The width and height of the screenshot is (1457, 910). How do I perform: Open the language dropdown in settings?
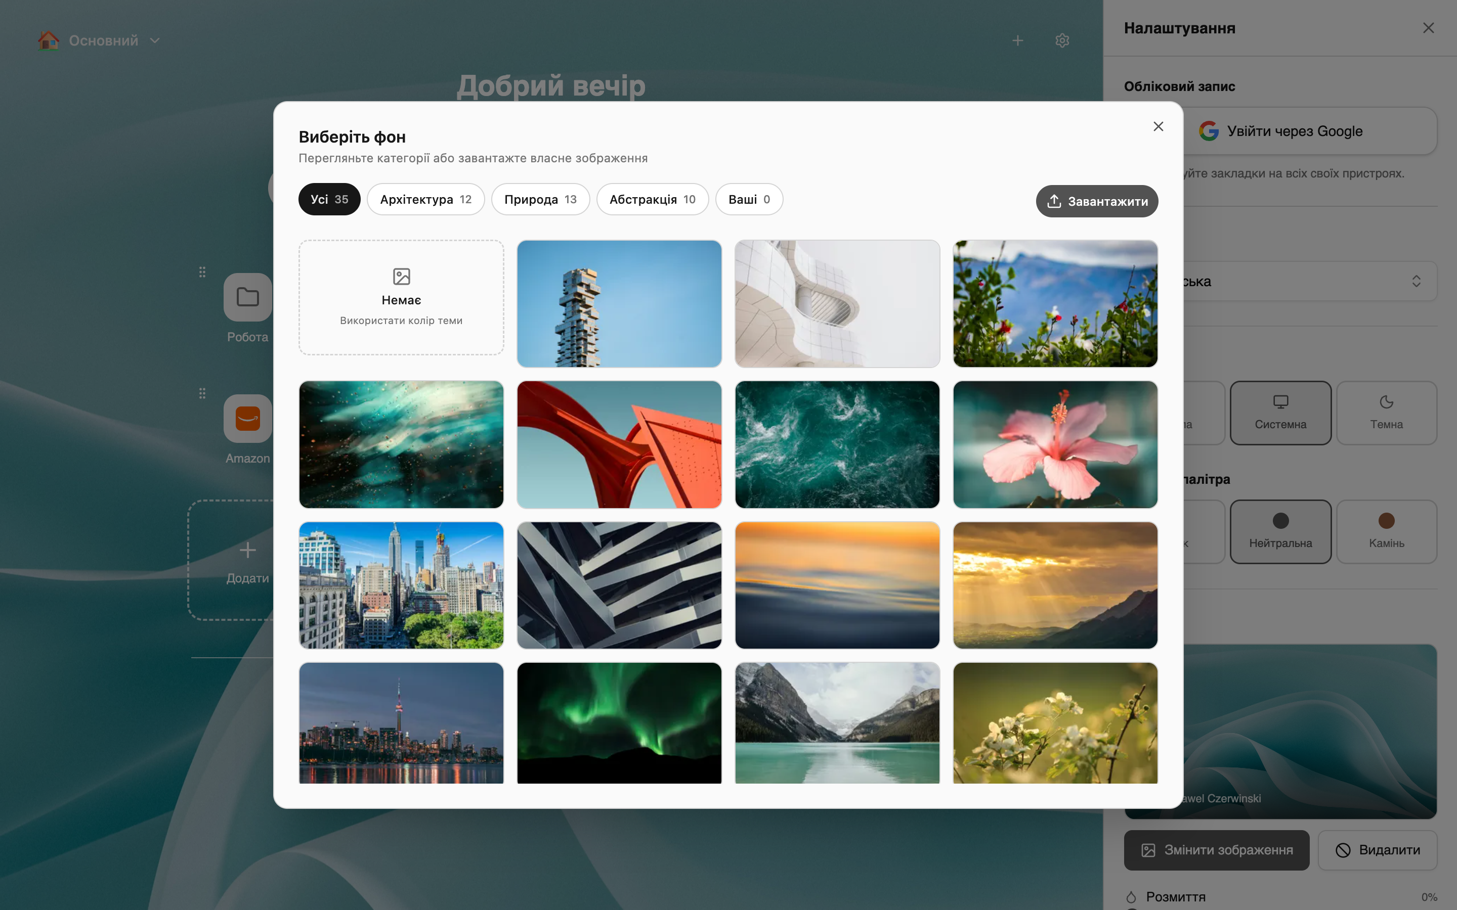point(1310,281)
